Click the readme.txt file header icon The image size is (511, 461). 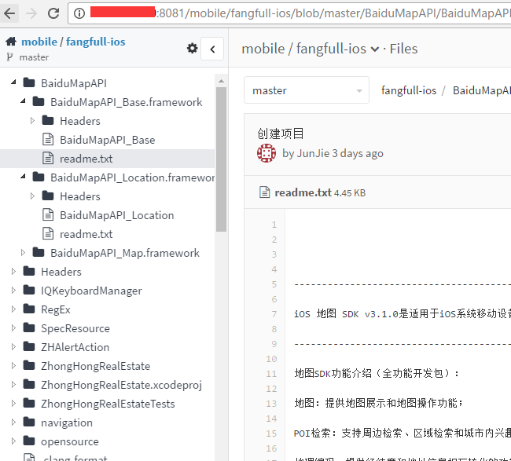pos(264,192)
